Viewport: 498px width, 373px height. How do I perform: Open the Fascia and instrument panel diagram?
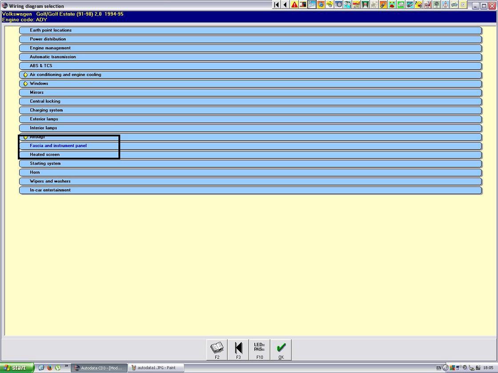point(58,146)
